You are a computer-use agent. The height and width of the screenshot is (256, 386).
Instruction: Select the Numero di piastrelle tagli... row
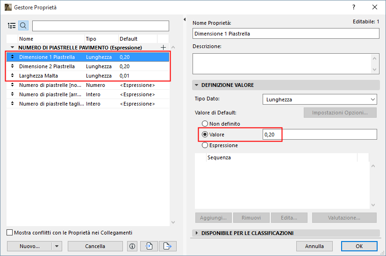coord(88,104)
